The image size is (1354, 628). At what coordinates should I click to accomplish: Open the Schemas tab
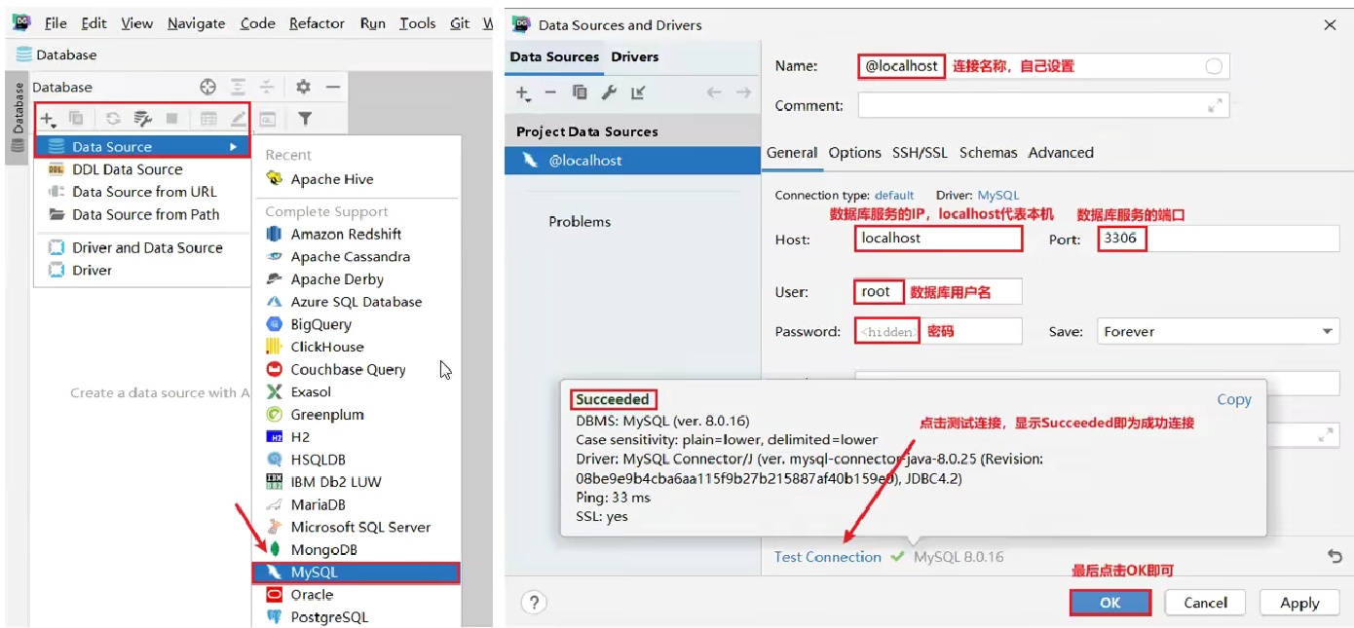988,153
